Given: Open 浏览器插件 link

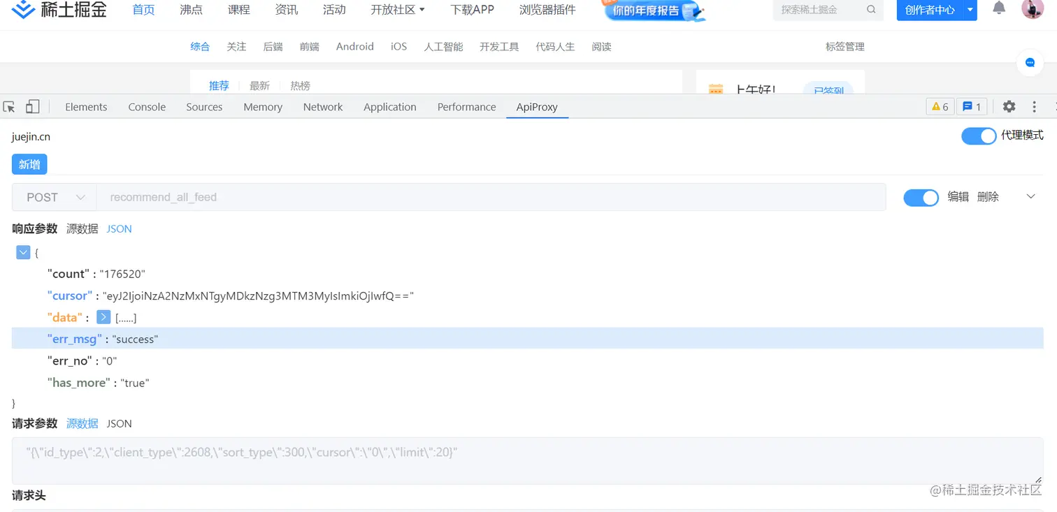Looking at the screenshot, I should (x=547, y=10).
